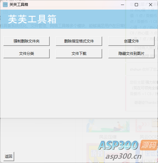
Task: Click the faint 风云OCR label
Action: (148, 137)
